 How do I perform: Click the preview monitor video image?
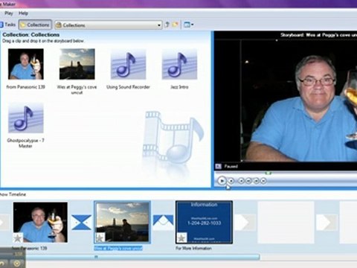tap(299, 100)
